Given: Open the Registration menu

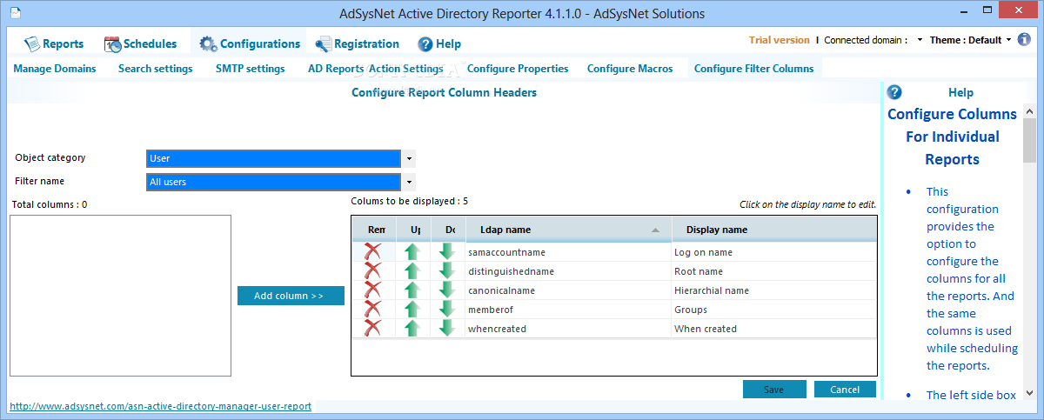Looking at the screenshot, I should coord(358,43).
